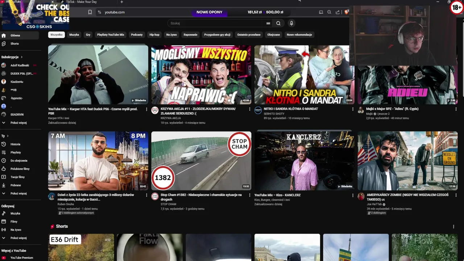Image resolution: width=464 pixels, height=261 pixels.
Task: Open three-dot menu for Kizo KANCLERZ mix
Action: (x=353, y=195)
